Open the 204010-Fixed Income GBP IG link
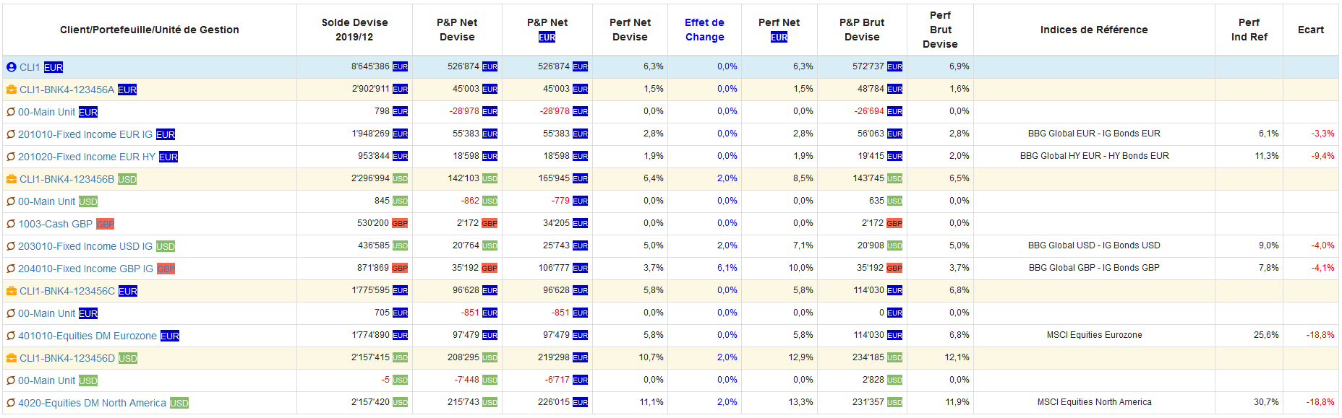This screenshot has height=418, width=1342. point(85,269)
